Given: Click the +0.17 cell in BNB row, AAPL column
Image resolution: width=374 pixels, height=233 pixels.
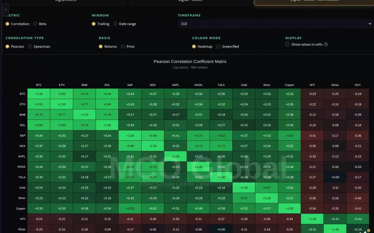Looking at the screenshot, I should click(x=175, y=115).
